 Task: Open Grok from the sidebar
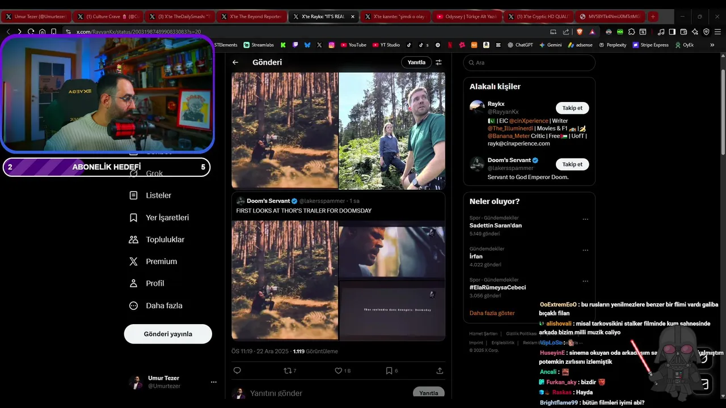(146, 173)
